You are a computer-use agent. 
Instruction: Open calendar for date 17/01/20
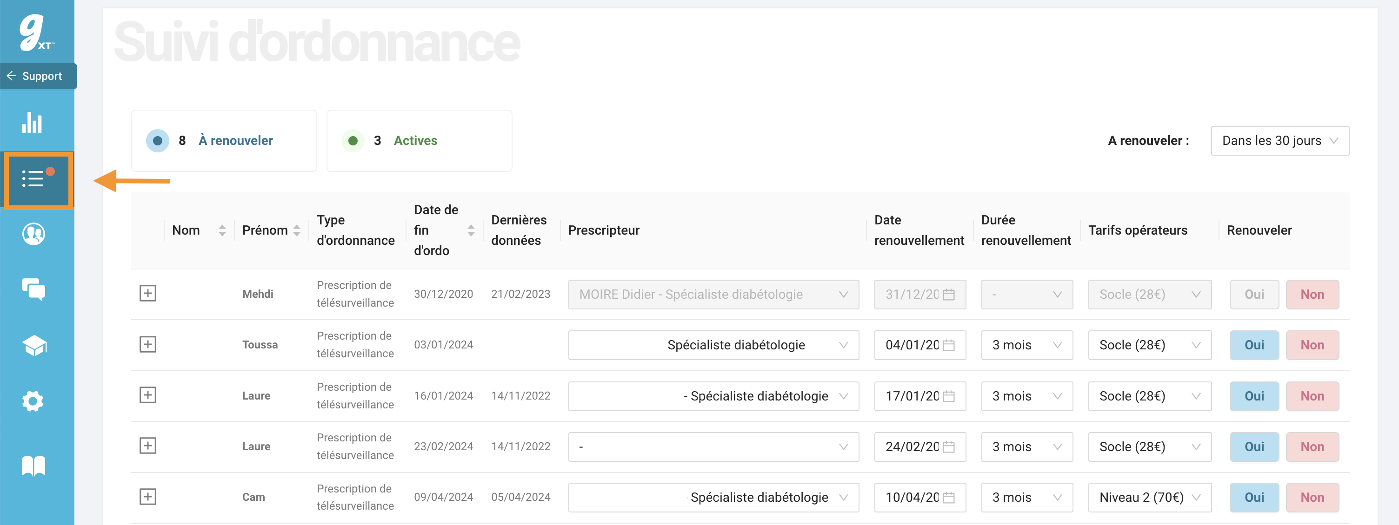[949, 396]
